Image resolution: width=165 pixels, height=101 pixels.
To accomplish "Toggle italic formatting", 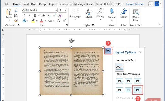I will coord(29,15).
